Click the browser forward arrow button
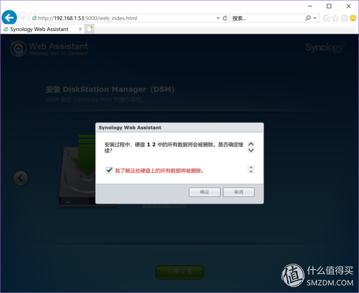The height and width of the screenshot is (293, 359). 23,18
